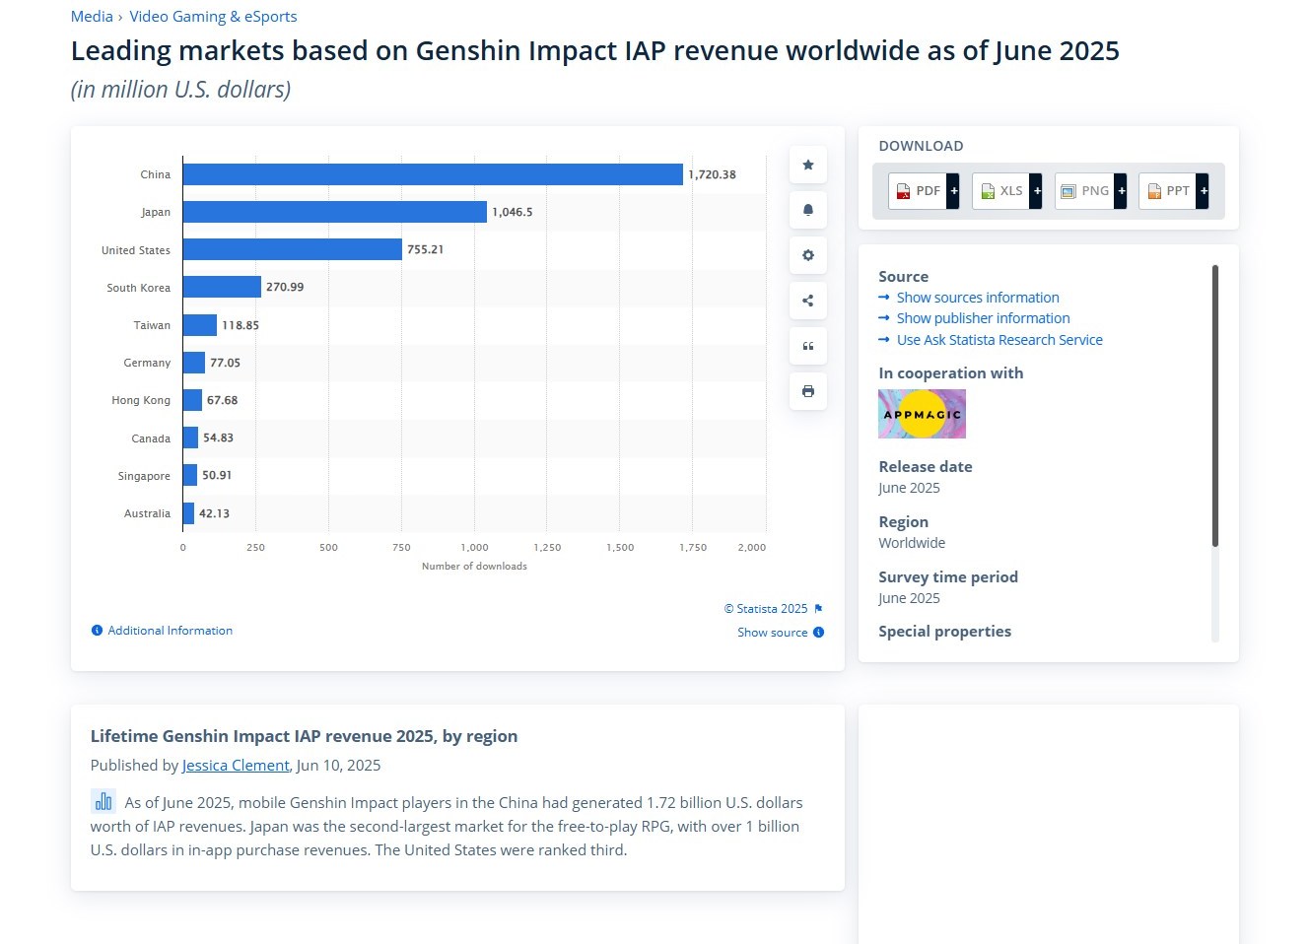Screen dimensions: 1309x944
Task: Click the value label 1,046.5
Action: [x=513, y=212]
